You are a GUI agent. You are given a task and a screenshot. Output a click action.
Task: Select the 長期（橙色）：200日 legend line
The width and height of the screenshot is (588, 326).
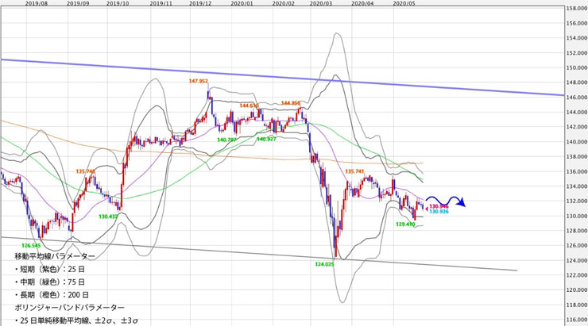52,295
